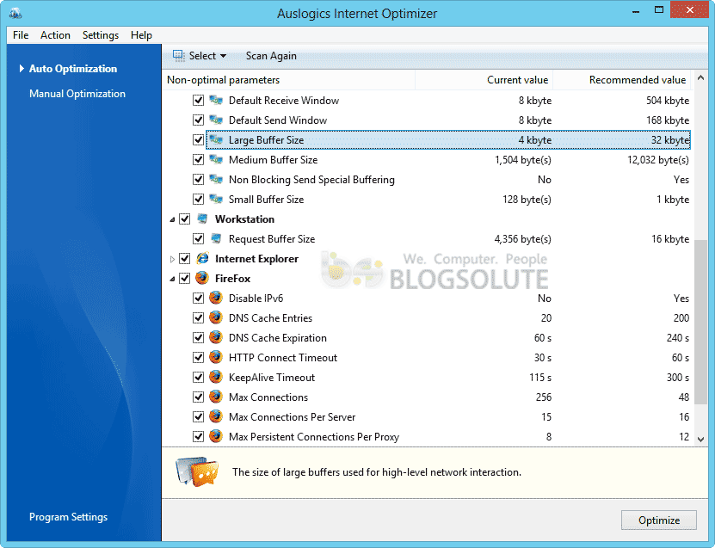Click Scan Again in the toolbar
Image resolution: width=715 pixels, height=548 pixels.
[271, 56]
